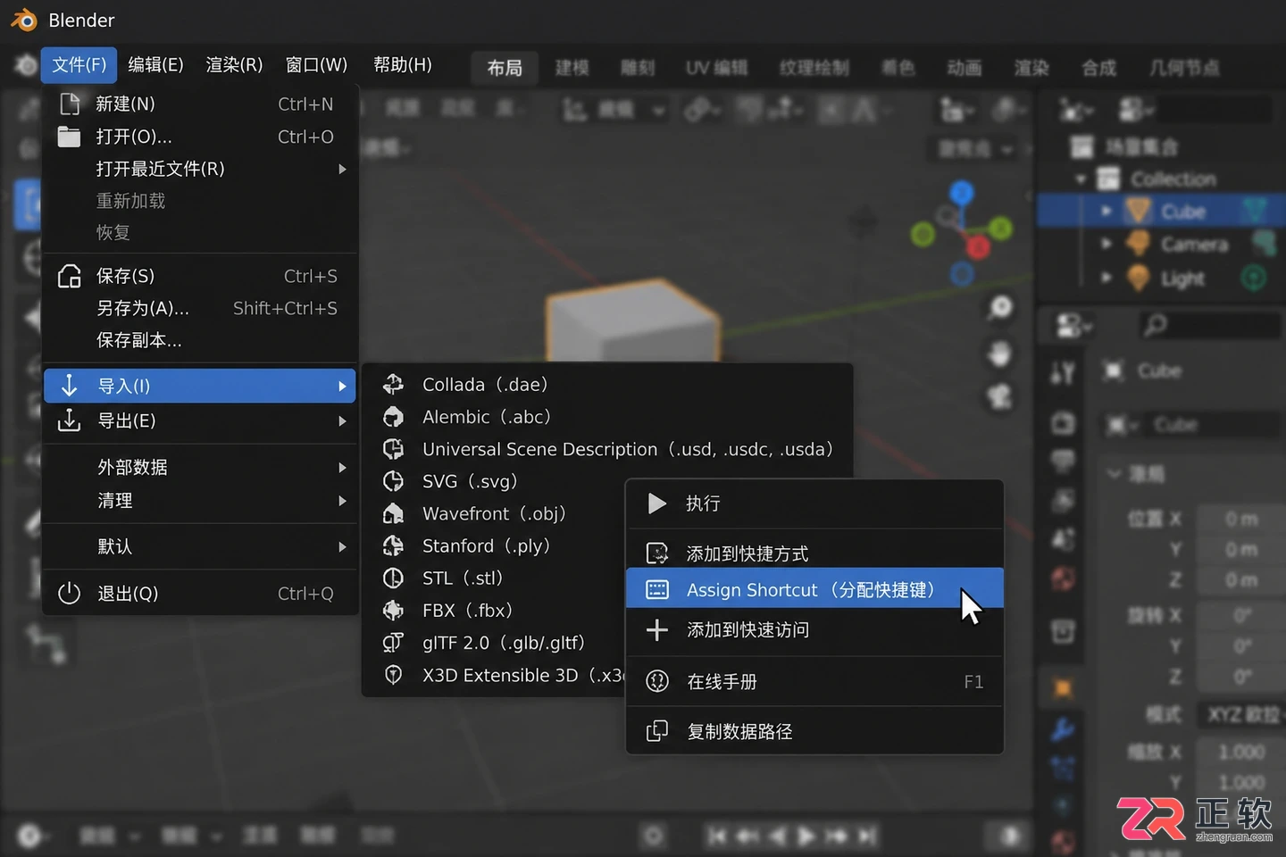The width and height of the screenshot is (1286, 857).
Task: Collapse the Collection row in the outliner
Action: [x=1081, y=179]
